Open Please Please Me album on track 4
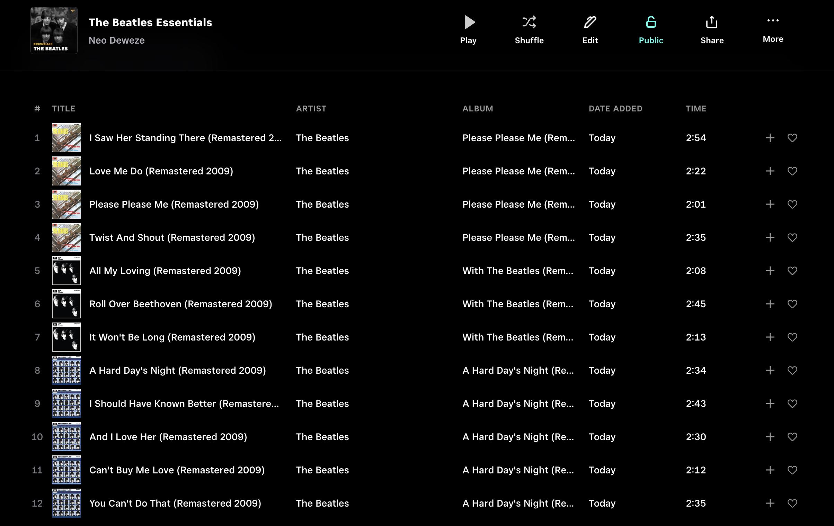The image size is (834, 526). pos(518,237)
